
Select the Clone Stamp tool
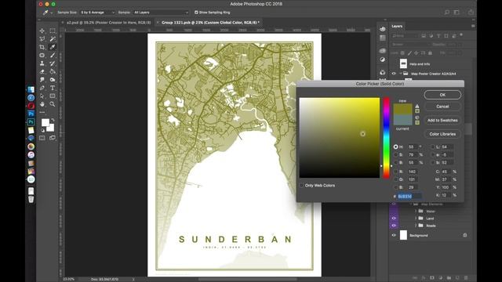click(42, 63)
